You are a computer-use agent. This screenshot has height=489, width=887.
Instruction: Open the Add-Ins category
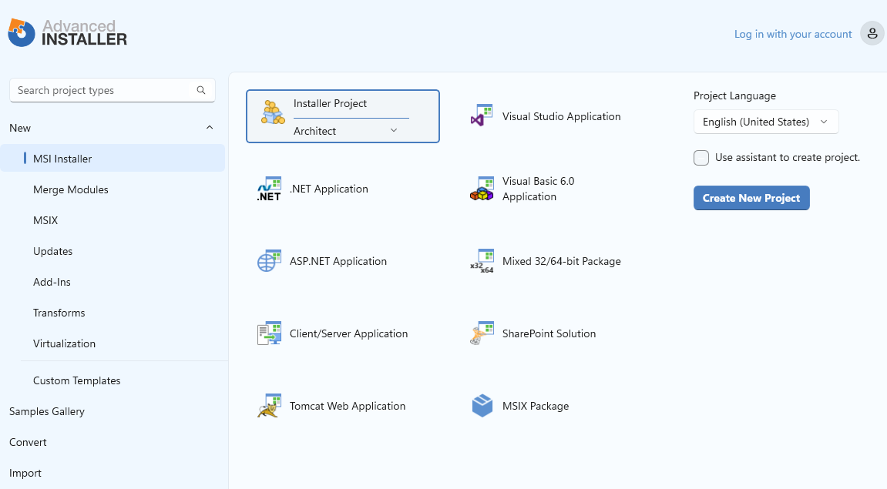[52, 282]
